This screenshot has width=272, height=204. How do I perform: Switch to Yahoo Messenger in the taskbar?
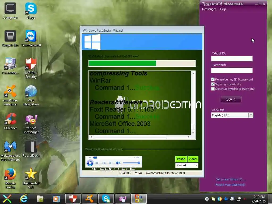[122, 199]
